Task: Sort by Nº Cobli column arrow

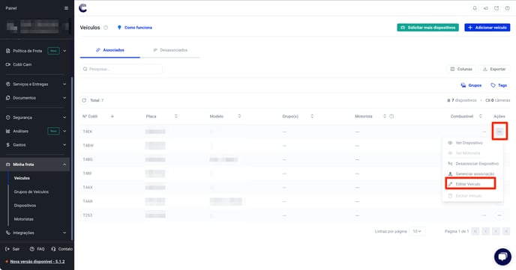Action: point(112,116)
